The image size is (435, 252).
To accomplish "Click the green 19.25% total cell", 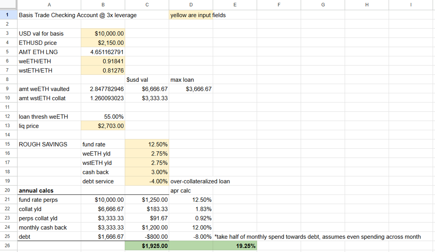I will (x=235, y=246).
